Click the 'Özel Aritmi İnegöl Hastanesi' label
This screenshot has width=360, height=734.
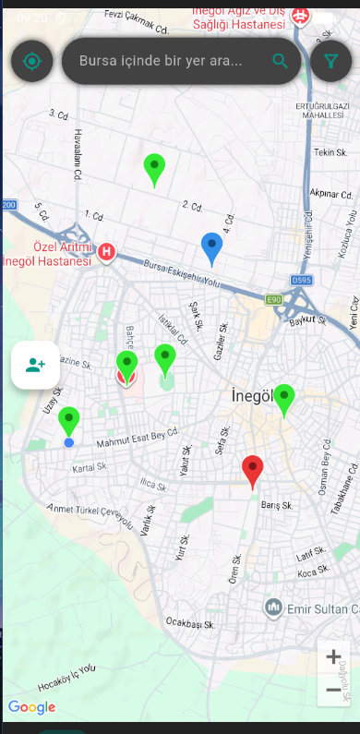click(x=47, y=253)
